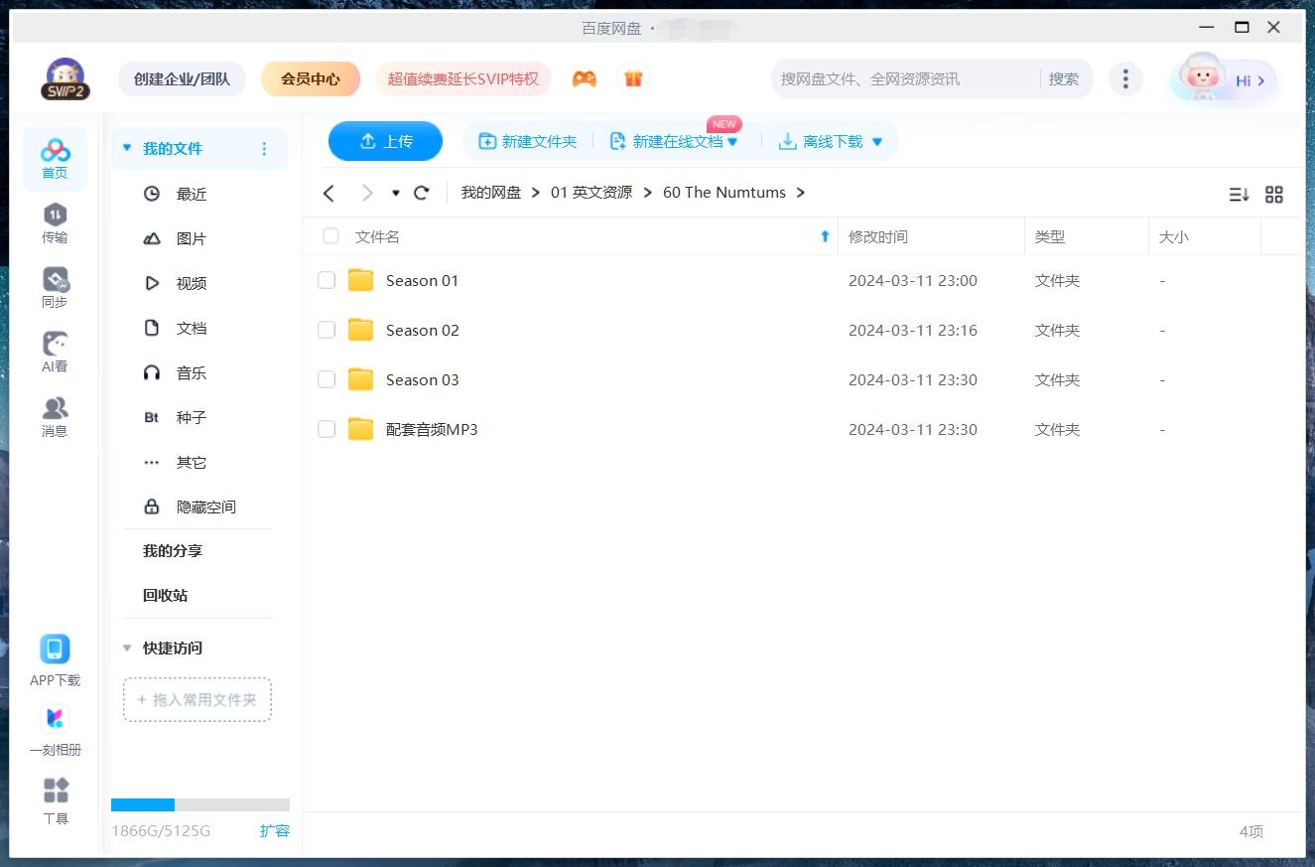Refresh the current folder view

[421, 193]
